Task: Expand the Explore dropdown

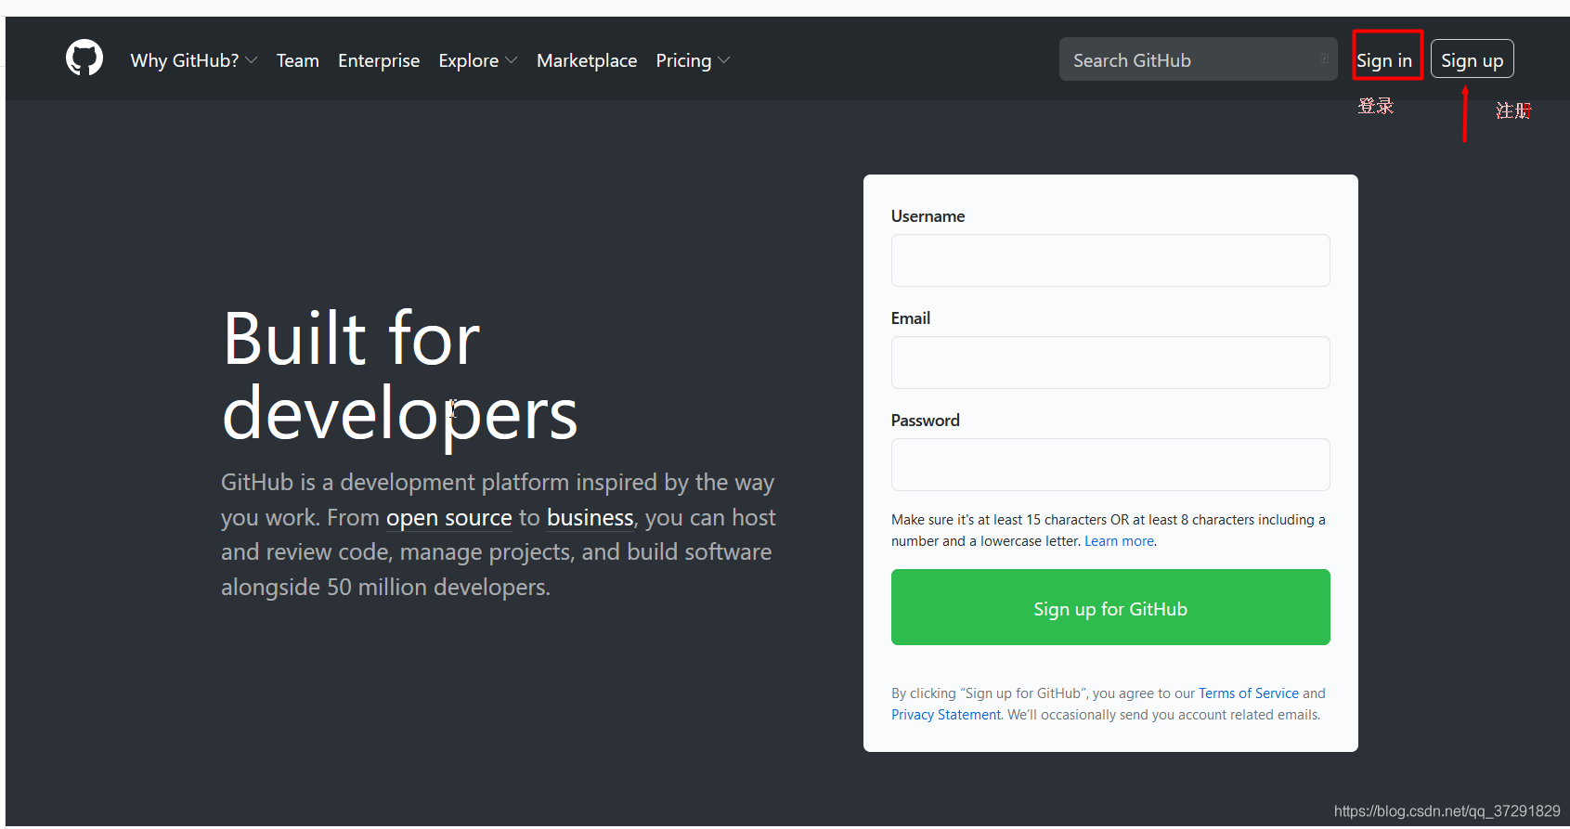Action: [x=478, y=60]
